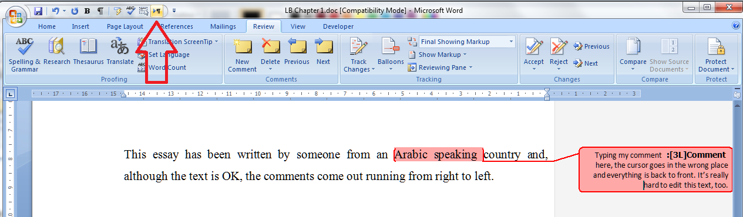
Task: Expand the Show Markup menu
Action: click(437, 55)
